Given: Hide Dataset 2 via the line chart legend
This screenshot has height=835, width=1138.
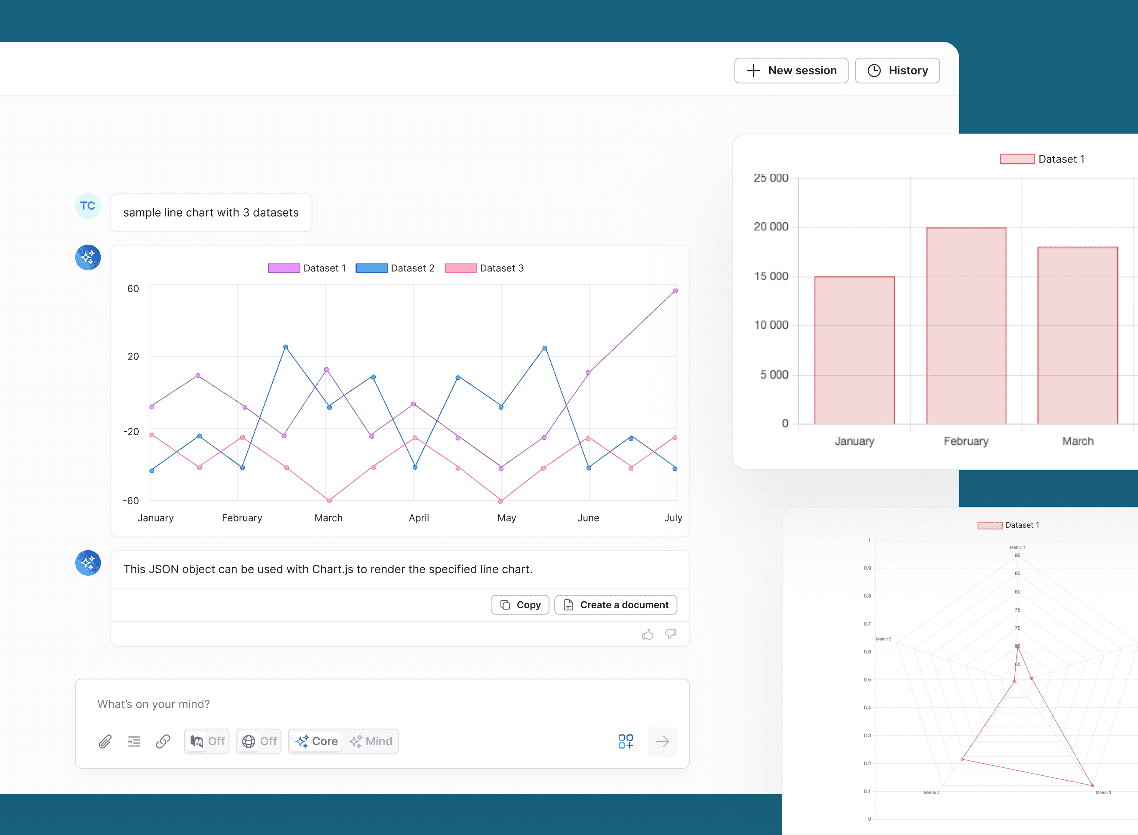Looking at the screenshot, I should pyautogui.click(x=395, y=268).
